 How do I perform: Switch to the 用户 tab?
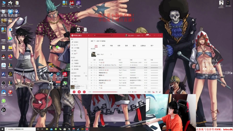pyautogui.click(x=152, y=46)
